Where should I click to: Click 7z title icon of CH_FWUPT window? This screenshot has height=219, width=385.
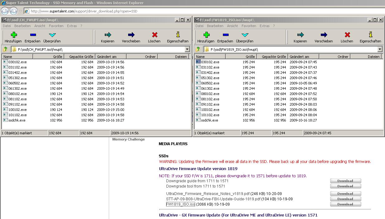coord(4,20)
